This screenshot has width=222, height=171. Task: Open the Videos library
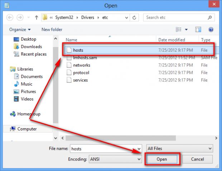[x=24, y=99]
